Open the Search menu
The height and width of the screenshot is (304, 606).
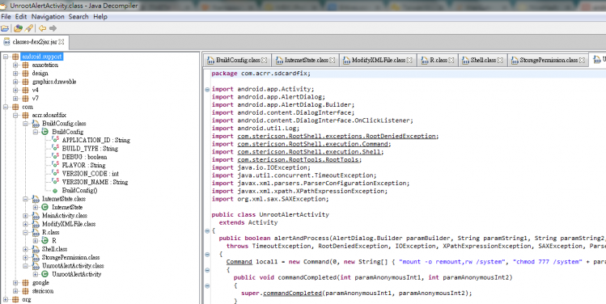point(78,17)
